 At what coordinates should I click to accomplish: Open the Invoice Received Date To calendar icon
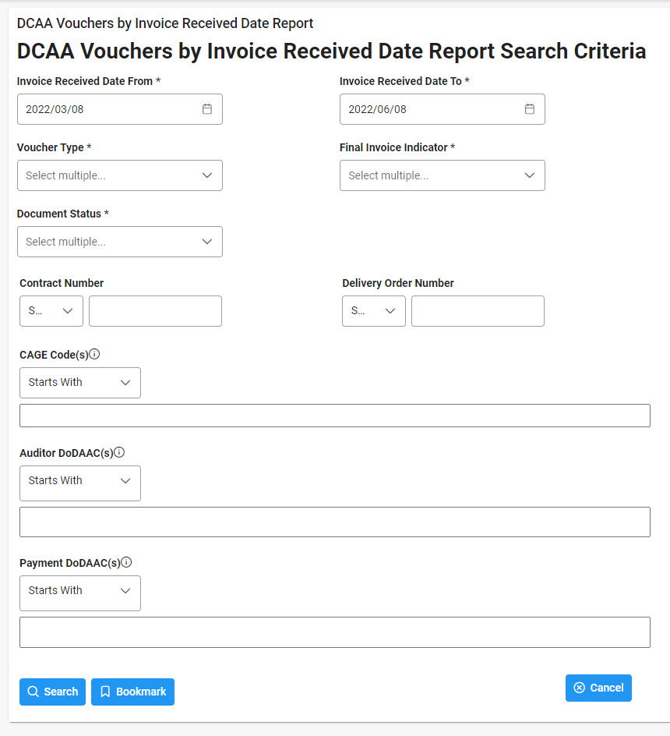pos(530,109)
